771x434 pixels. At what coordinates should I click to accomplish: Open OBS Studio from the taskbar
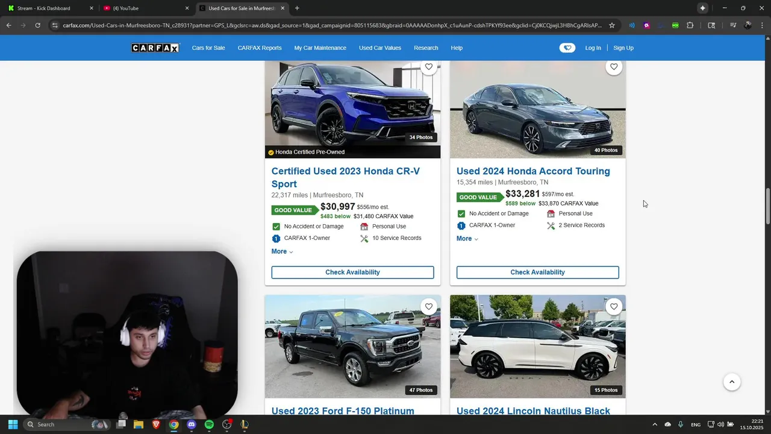227,424
